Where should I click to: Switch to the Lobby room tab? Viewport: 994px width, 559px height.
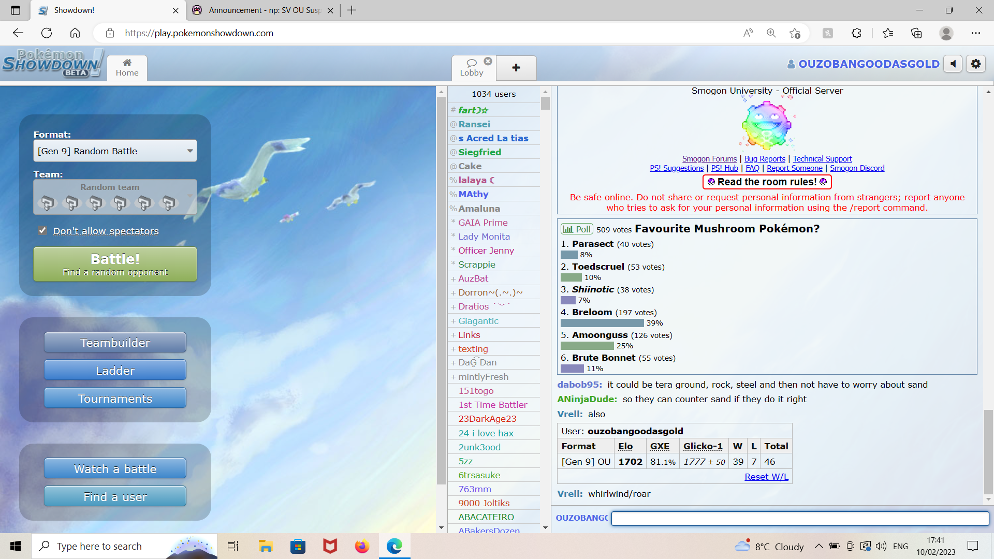(472, 68)
